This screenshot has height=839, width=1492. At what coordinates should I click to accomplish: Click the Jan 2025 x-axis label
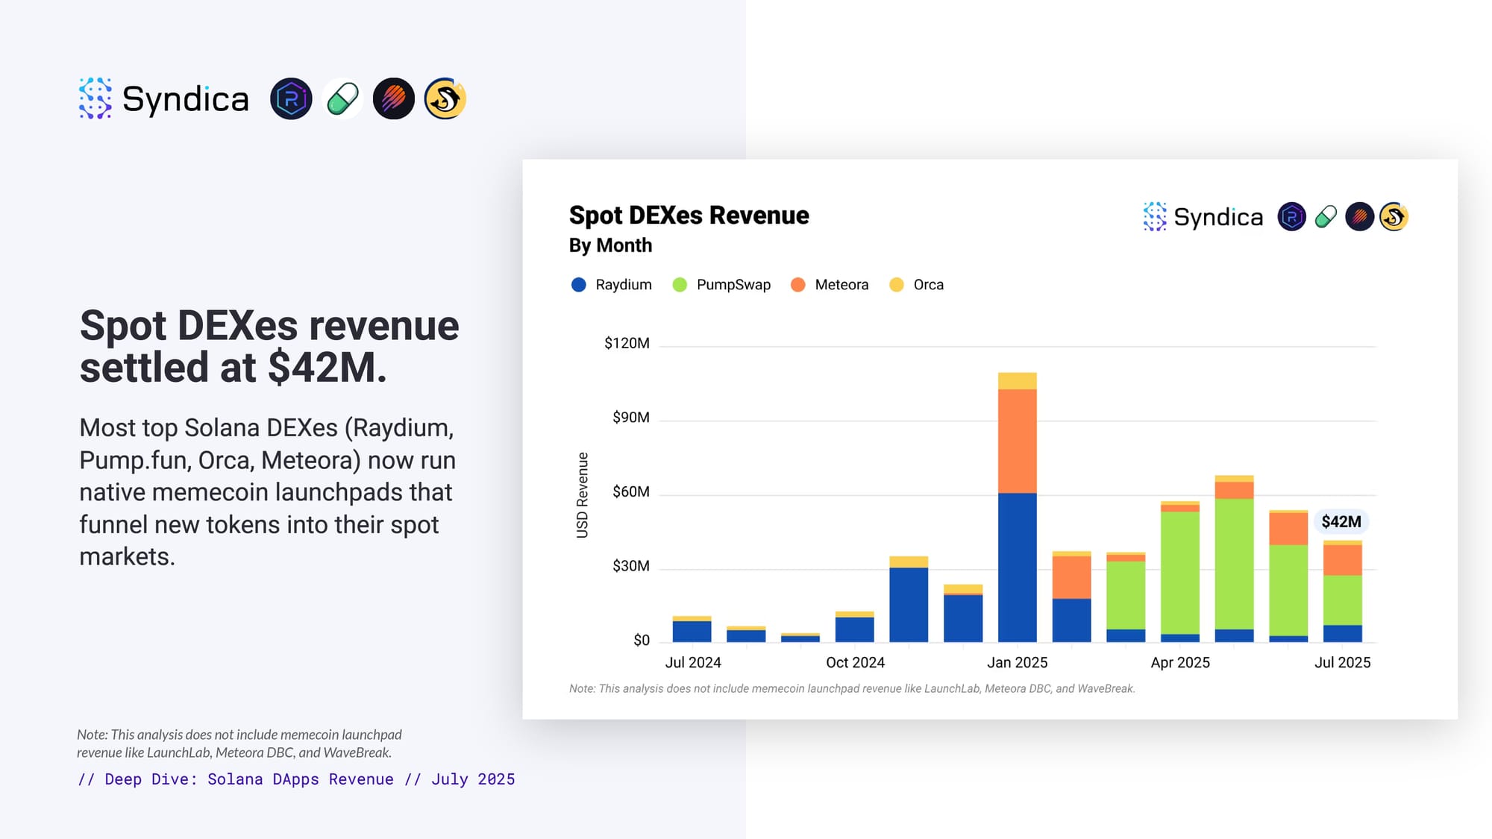1018,662
